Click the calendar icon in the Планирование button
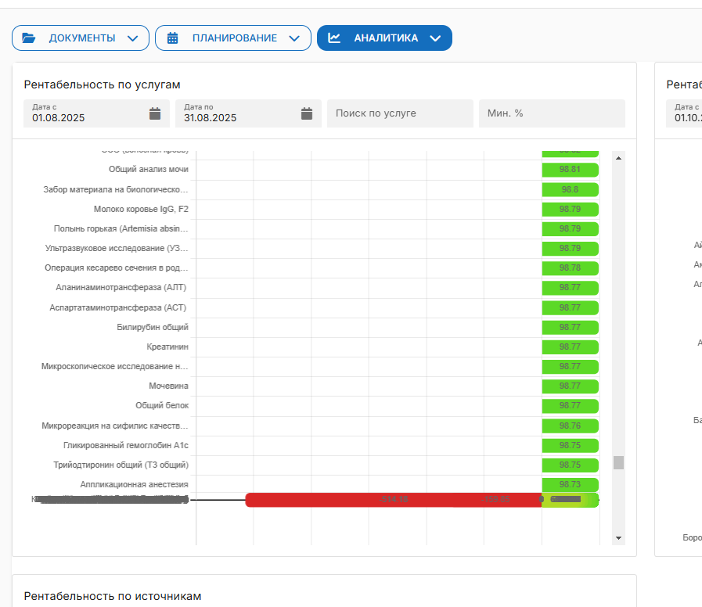 click(x=173, y=38)
